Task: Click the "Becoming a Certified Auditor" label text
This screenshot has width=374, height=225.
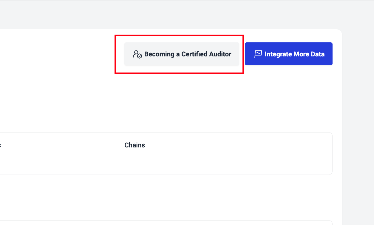Action: pos(188,54)
